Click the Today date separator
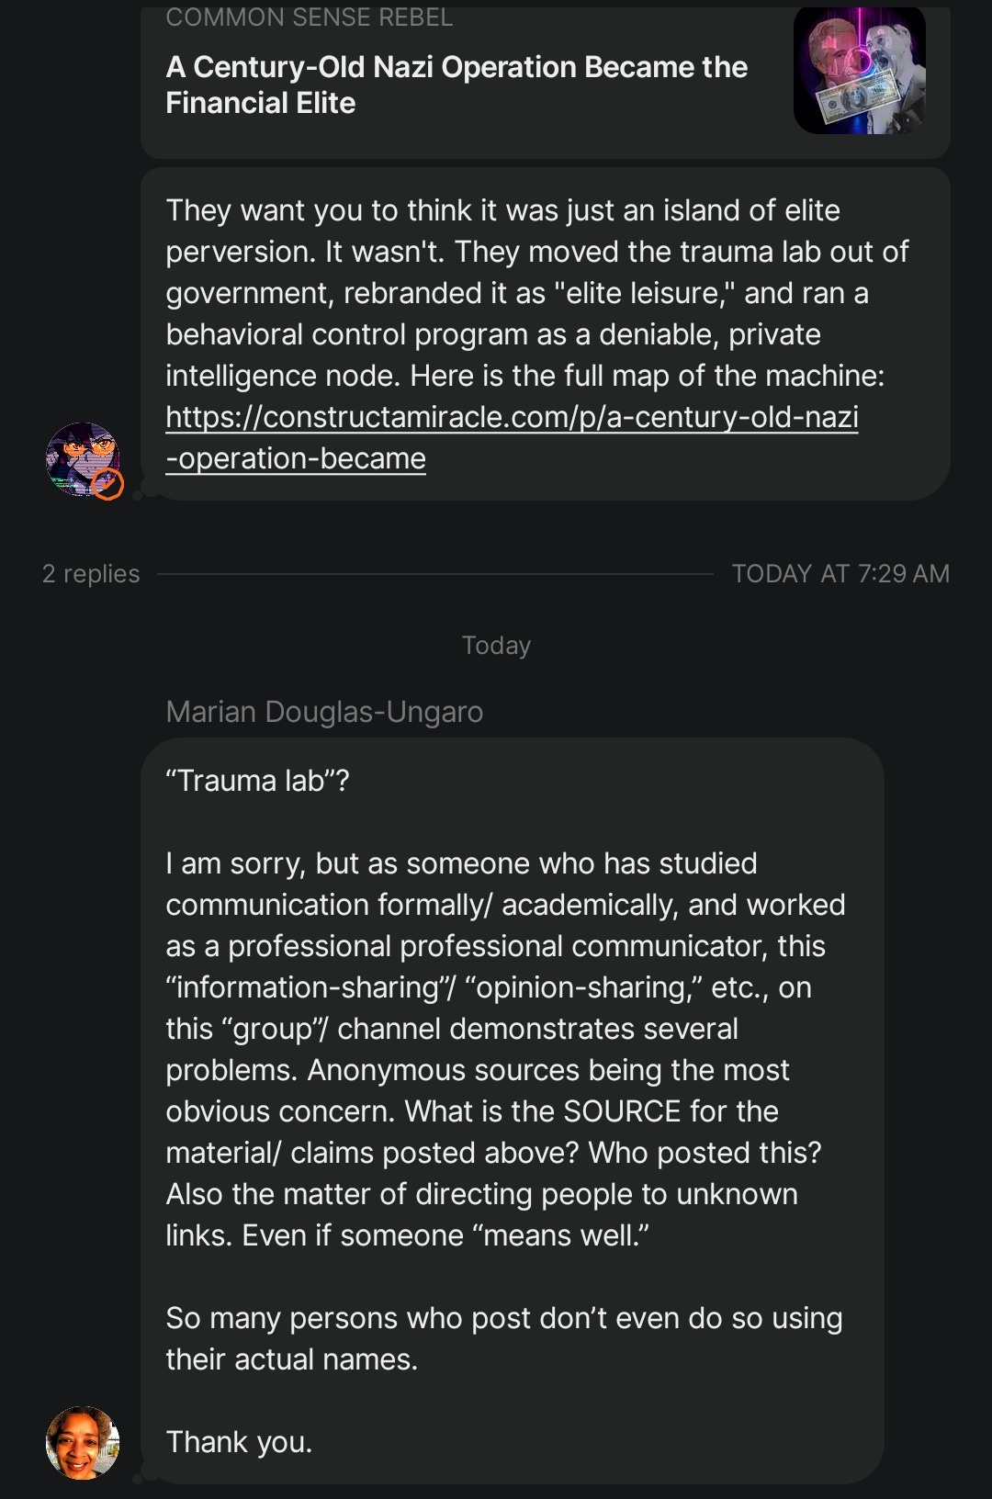Screen dimensions: 992x1499 coord(496,646)
